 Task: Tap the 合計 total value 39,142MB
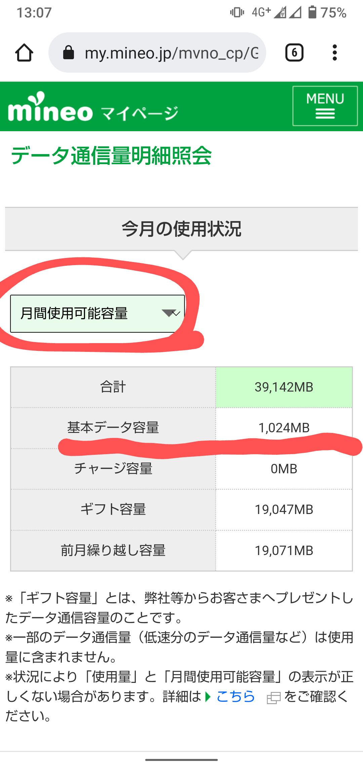click(x=284, y=387)
